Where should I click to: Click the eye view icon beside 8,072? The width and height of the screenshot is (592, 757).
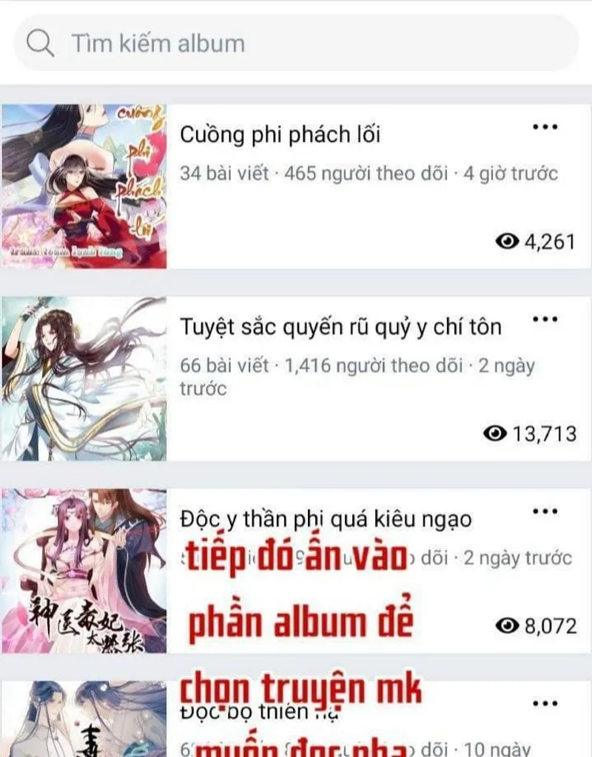507,625
